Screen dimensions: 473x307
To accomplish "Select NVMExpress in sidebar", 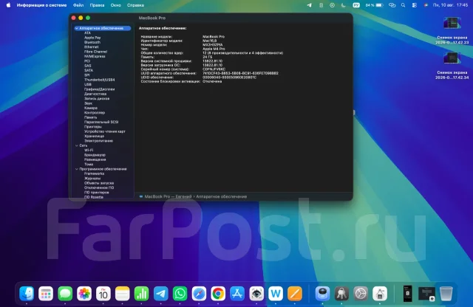I will tap(95, 56).
